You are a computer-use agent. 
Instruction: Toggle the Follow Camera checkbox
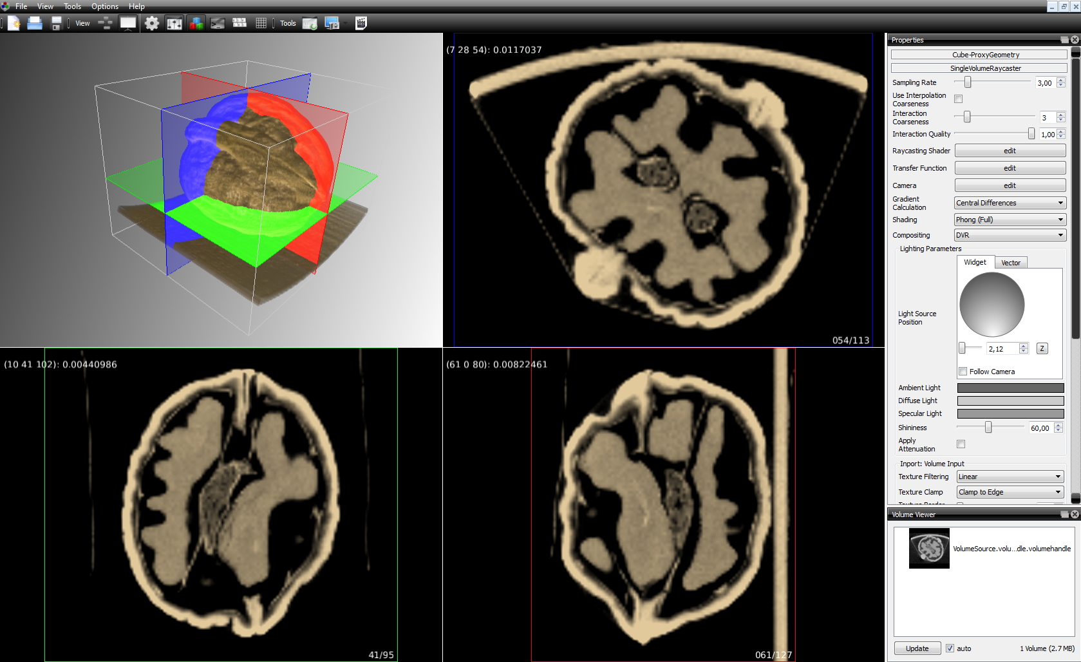[x=963, y=372]
